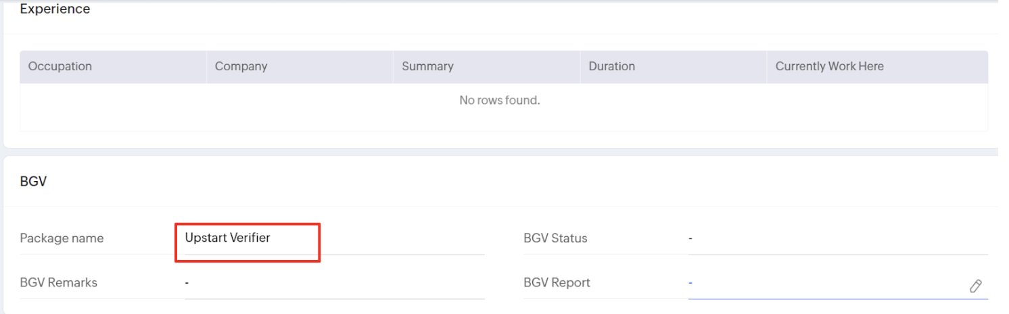Click the dash value next to BGV Remarks
The image size is (1009, 314).
pos(187,283)
